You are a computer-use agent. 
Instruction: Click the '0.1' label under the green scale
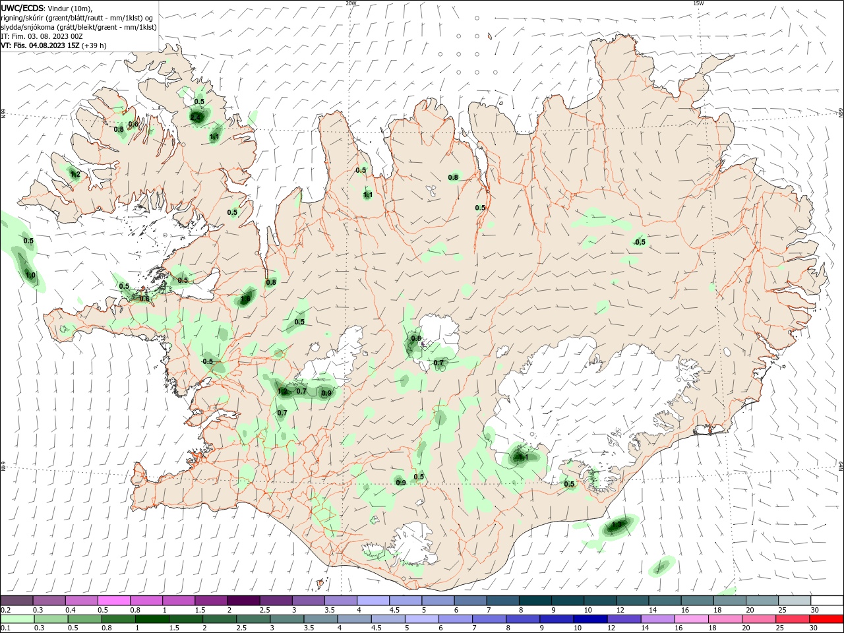(5, 628)
